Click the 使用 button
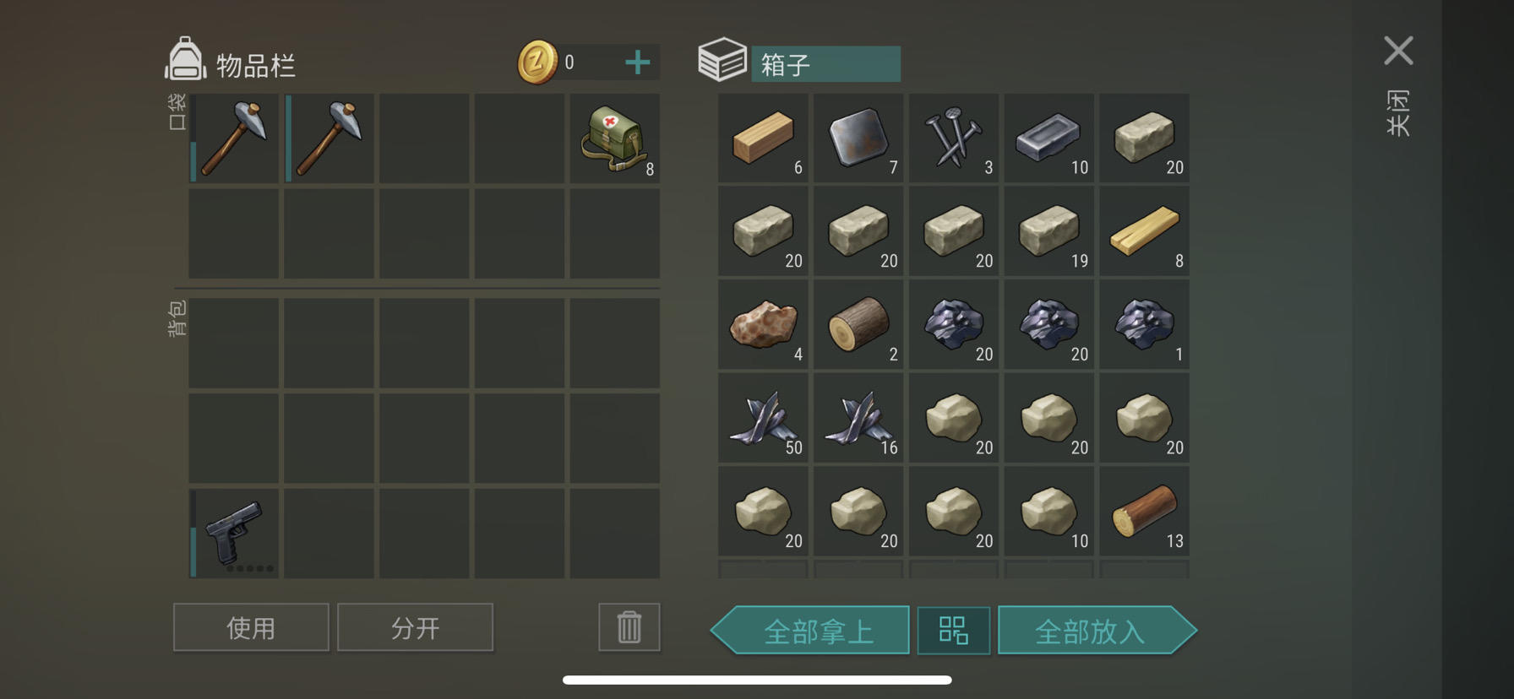This screenshot has height=699, width=1514. 251,627
